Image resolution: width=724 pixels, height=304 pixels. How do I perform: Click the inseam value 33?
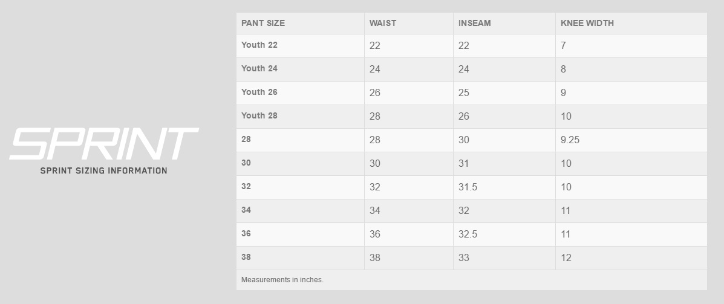coord(464,258)
